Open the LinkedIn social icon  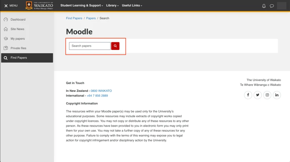pyautogui.click(x=277, y=95)
